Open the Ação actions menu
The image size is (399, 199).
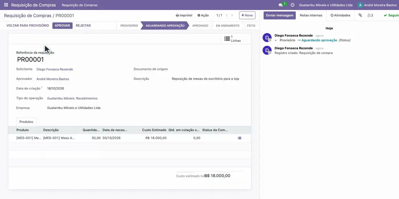[203, 15]
